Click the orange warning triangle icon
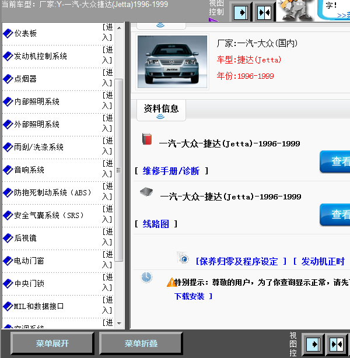The height and width of the screenshot is (358, 350). pyautogui.click(x=171, y=282)
